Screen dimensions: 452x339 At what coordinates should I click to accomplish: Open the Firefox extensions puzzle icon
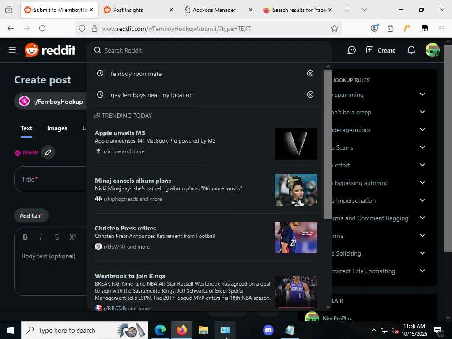390,28
